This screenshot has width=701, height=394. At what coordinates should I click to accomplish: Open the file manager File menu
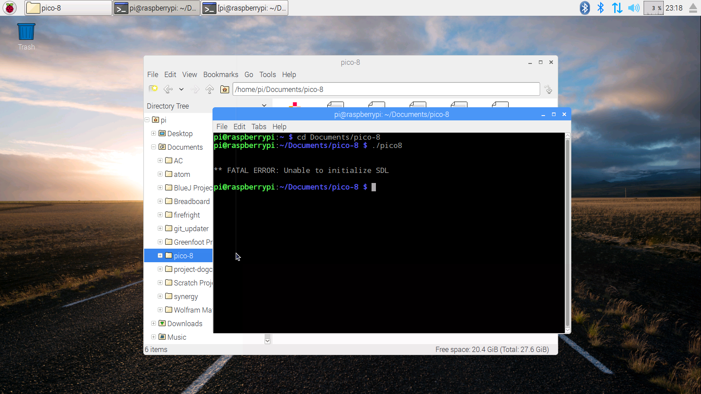click(152, 74)
